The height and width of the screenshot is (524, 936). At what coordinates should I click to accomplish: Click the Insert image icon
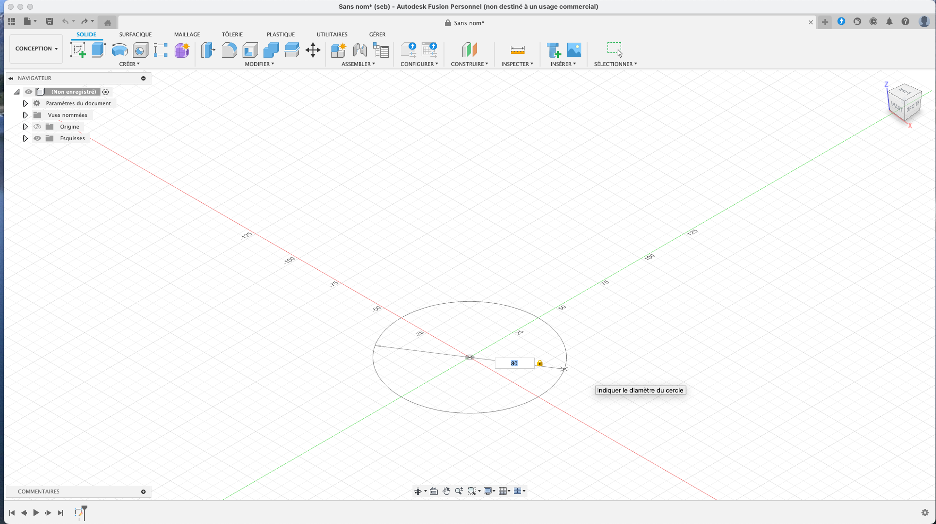574,50
